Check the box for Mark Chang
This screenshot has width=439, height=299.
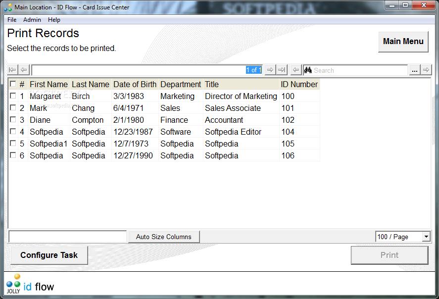13,107
